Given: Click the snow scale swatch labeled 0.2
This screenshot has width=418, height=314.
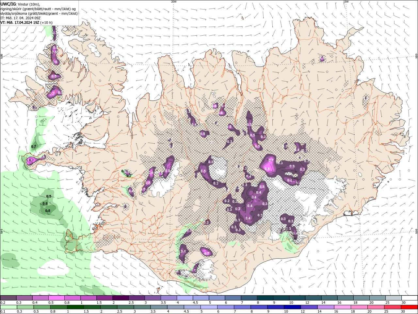Looking at the screenshot, I should pyautogui.click(x=8, y=298).
